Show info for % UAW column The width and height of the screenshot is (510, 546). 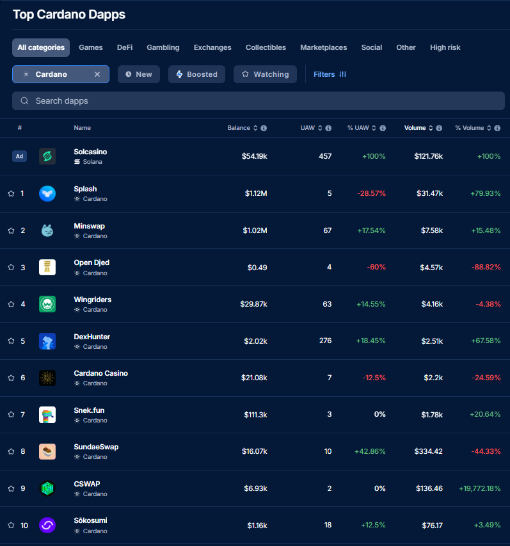[383, 128]
